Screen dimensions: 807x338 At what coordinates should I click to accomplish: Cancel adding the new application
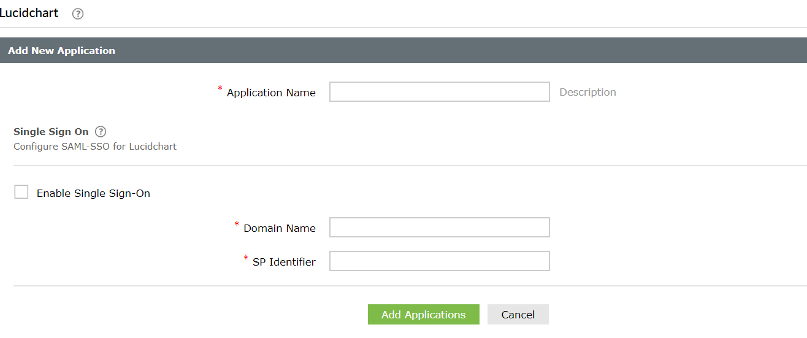point(518,315)
